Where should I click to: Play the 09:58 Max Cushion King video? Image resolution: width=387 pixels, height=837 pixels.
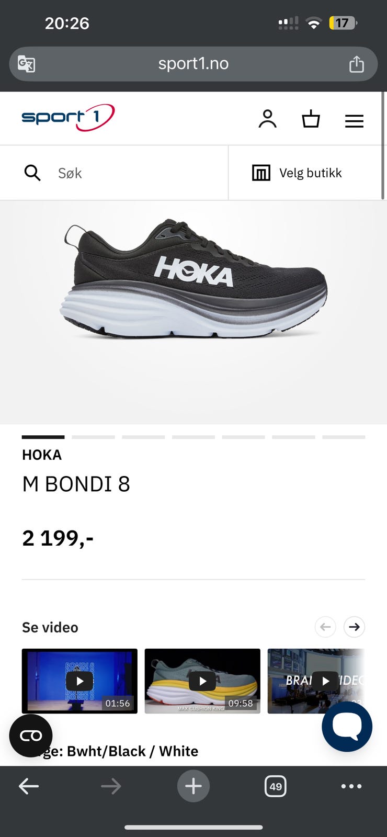pos(202,681)
